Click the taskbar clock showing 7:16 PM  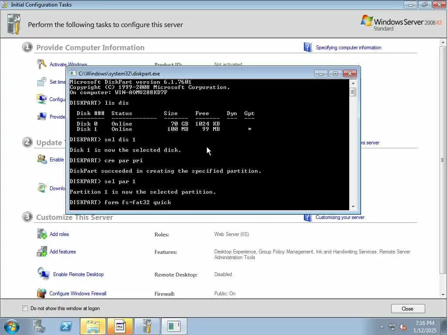[x=425, y=326]
